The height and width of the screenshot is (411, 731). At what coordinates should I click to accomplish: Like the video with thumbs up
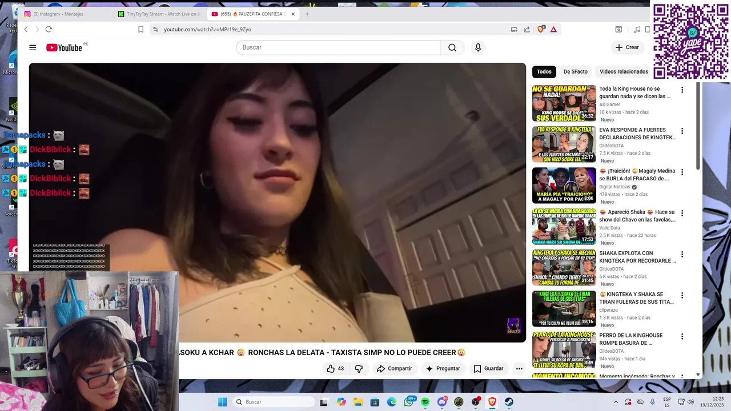point(335,369)
